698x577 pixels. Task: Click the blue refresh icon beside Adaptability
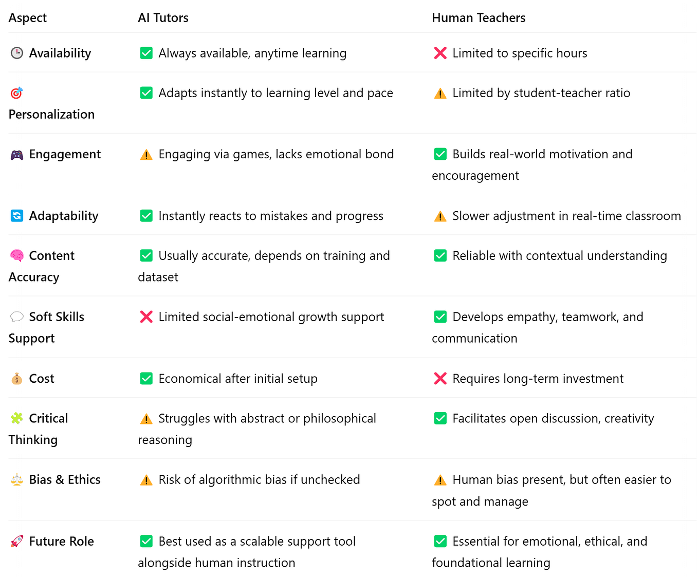click(x=17, y=216)
